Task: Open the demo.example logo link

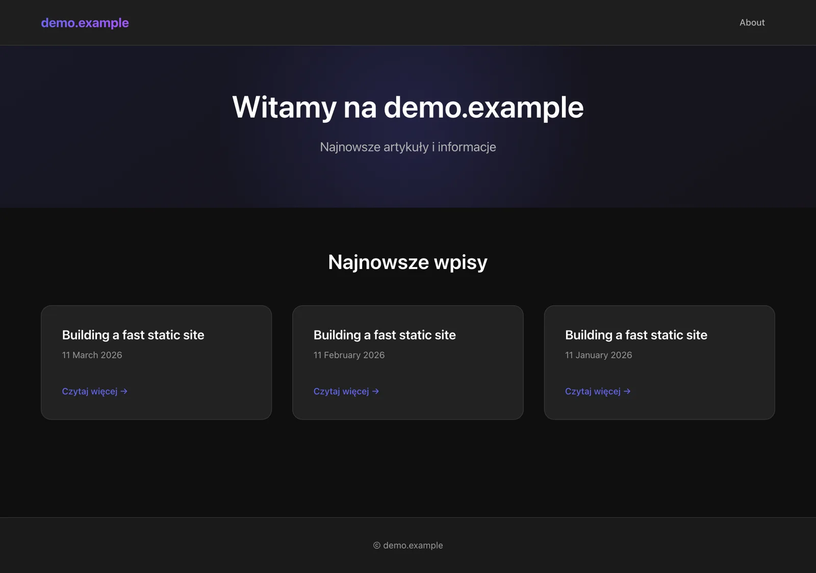Action: [85, 23]
